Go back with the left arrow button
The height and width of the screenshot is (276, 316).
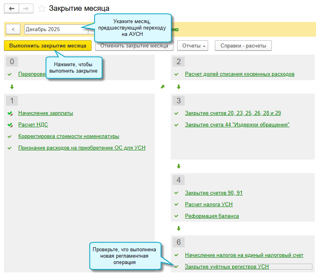12,8
